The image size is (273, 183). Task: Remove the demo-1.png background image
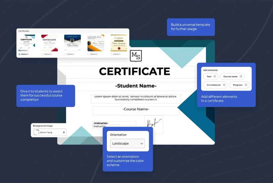click(64, 132)
